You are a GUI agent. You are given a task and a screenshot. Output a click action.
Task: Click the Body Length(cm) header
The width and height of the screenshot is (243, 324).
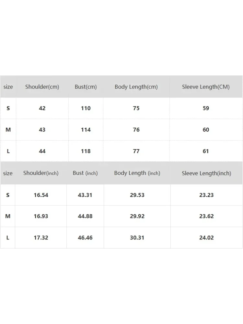(x=136, y=87)
